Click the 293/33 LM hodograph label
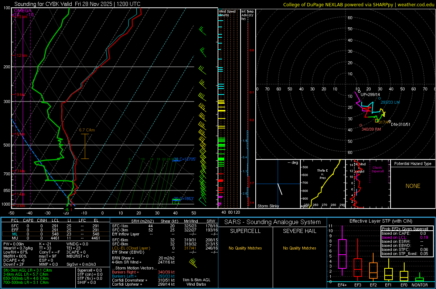Screen dimensions: 436x289 (390, 102)
